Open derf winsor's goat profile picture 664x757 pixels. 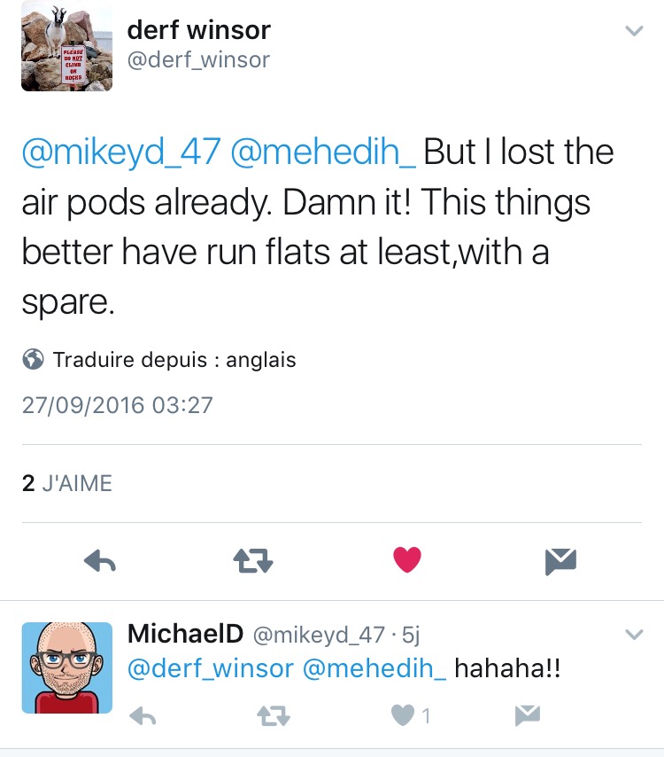67,46
